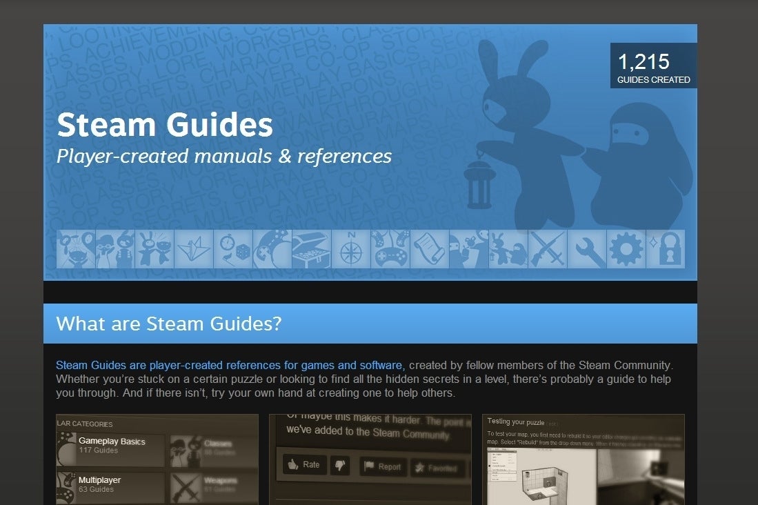Select the ninja handing gift icon
758x505 pixels.
click(468, 248)
